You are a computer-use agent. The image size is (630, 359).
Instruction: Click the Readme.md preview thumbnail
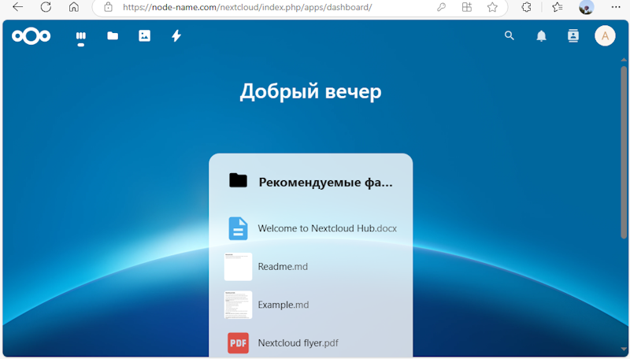click(x=239, y=267)
